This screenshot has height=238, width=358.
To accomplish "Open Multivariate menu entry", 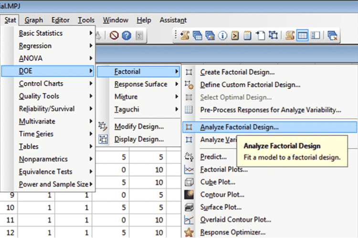I will 48,121.
